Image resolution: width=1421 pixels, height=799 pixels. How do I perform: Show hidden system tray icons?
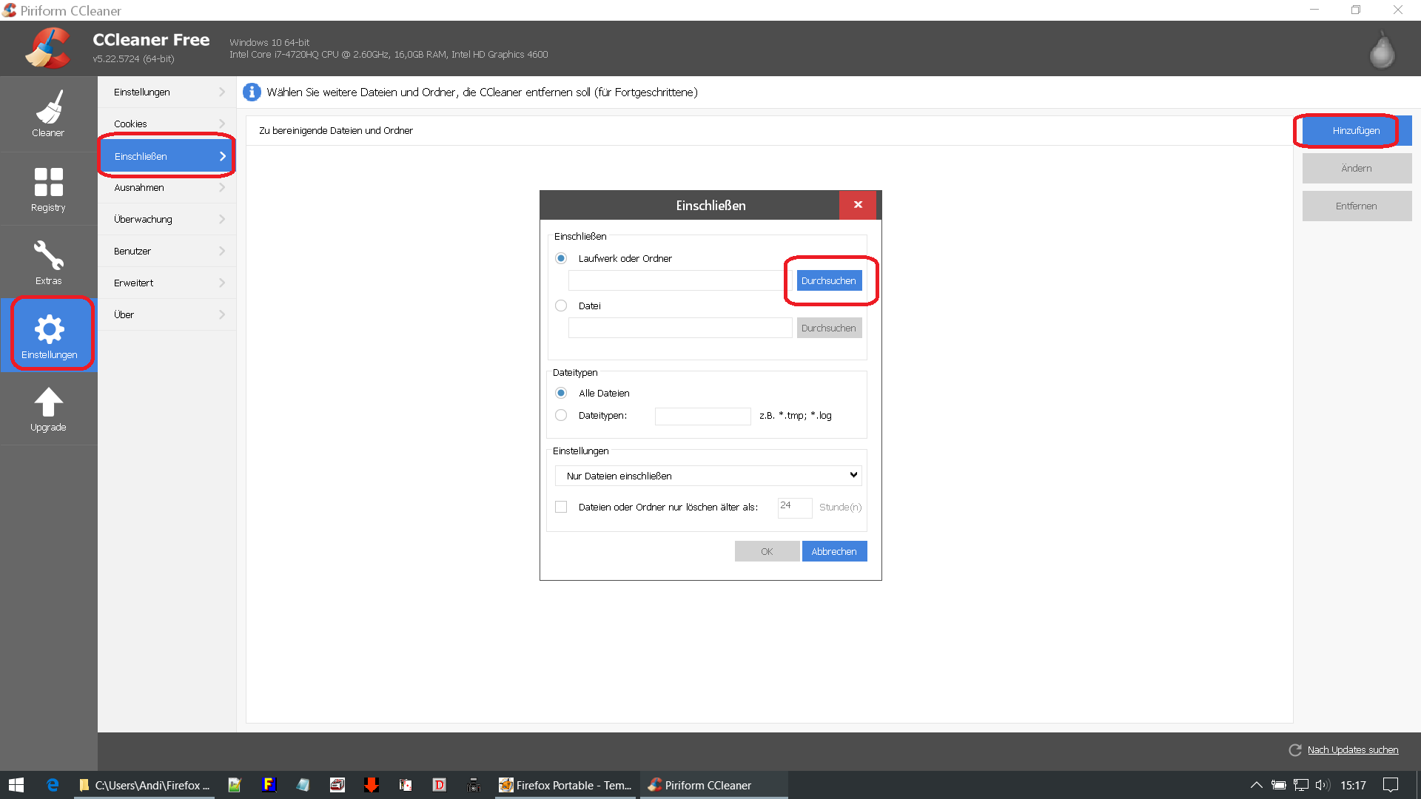[x=1256, y=785]
